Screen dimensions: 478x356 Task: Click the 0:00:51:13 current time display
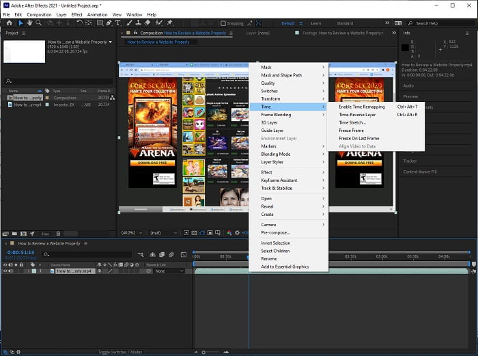(20, 253)
